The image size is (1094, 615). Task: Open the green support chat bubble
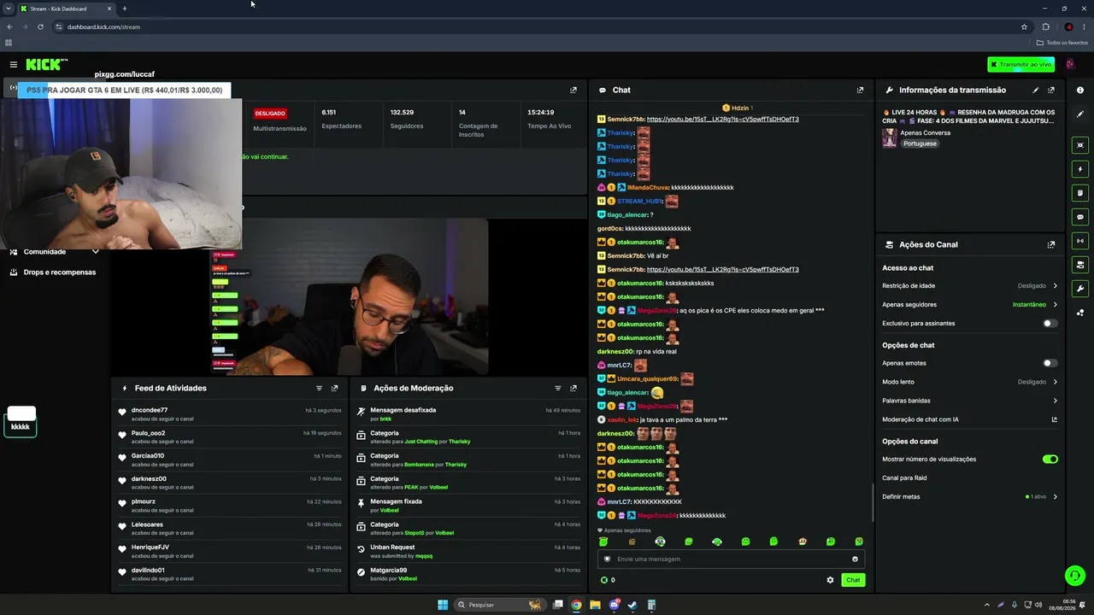[x=1074, y=576]
